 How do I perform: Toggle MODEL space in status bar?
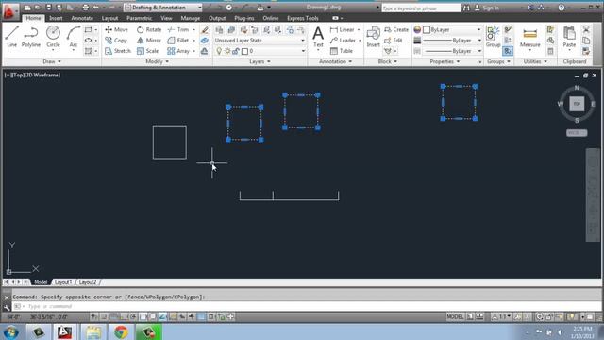point(455,317)
